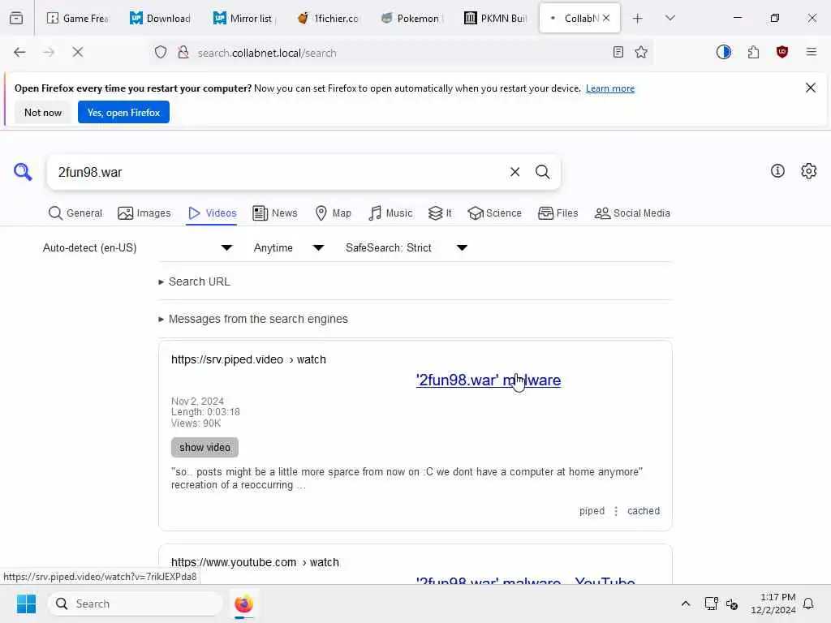Check the insecure connection padlock icon
831x623 pixels.
183,52
